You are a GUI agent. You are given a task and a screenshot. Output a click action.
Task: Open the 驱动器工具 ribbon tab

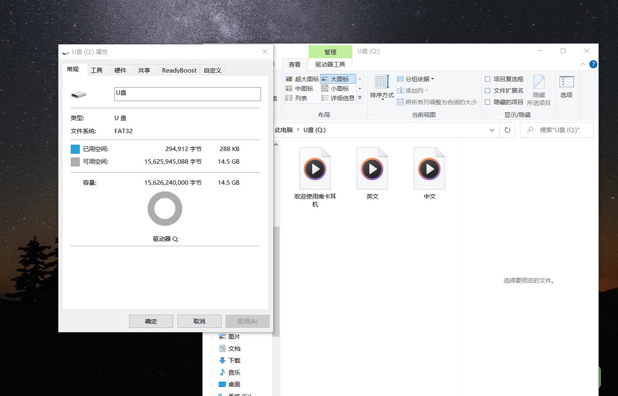[330, 65]
